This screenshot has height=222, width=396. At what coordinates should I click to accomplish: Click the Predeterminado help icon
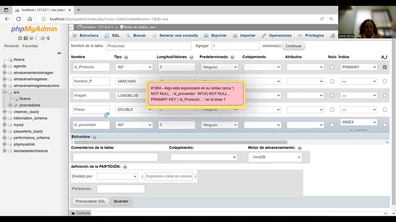pyautogui.click(x=232, y=57)
